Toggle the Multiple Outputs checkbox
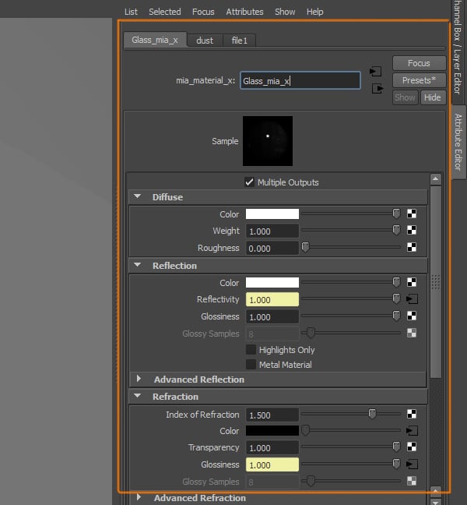The height and width of the screenshot is (505, 467). click(x=250, y=182)
